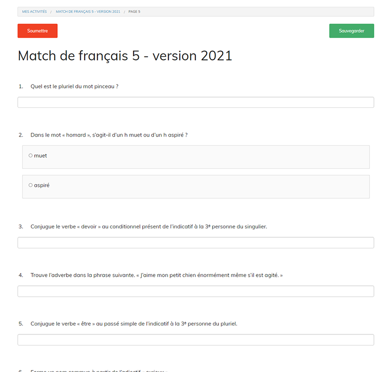Click the quiz title heading text
This screenshot has width=391, height=372.
click(125, 56)
